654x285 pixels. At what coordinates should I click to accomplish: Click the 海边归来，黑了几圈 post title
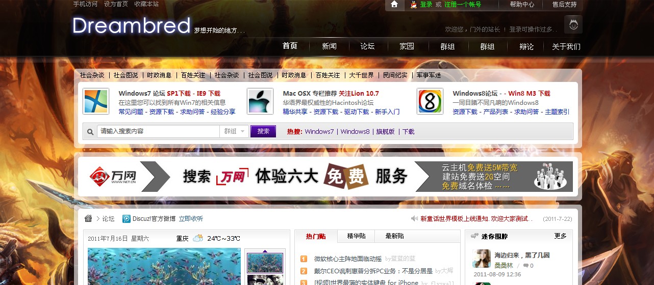click(x=522, y=255)
